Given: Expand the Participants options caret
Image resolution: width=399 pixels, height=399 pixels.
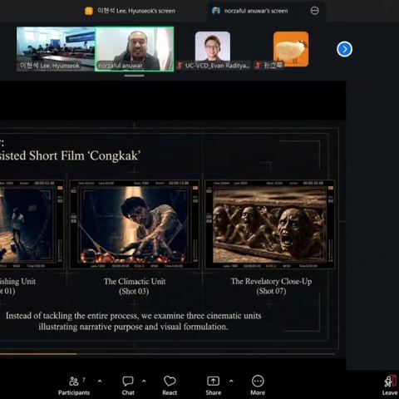Looking at the screenshot, I should (100, 382).
